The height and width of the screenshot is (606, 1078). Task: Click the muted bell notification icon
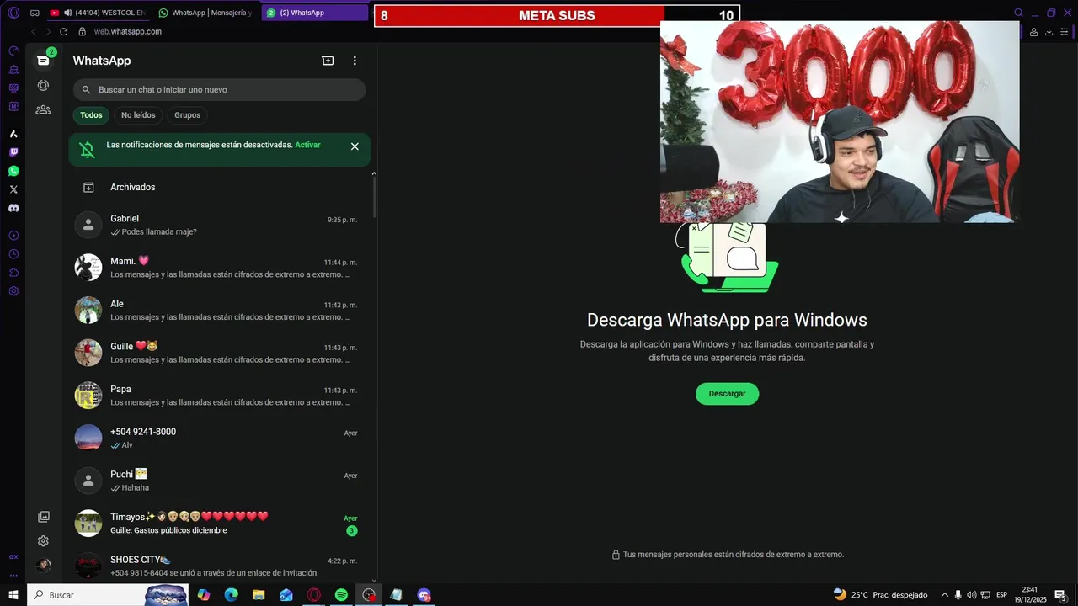(87, 150)
